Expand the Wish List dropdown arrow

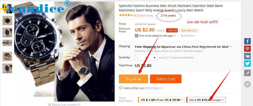coord(162,88)
